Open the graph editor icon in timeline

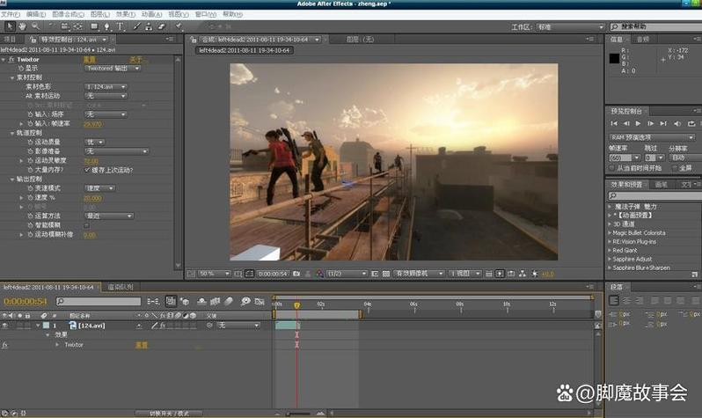260,302
